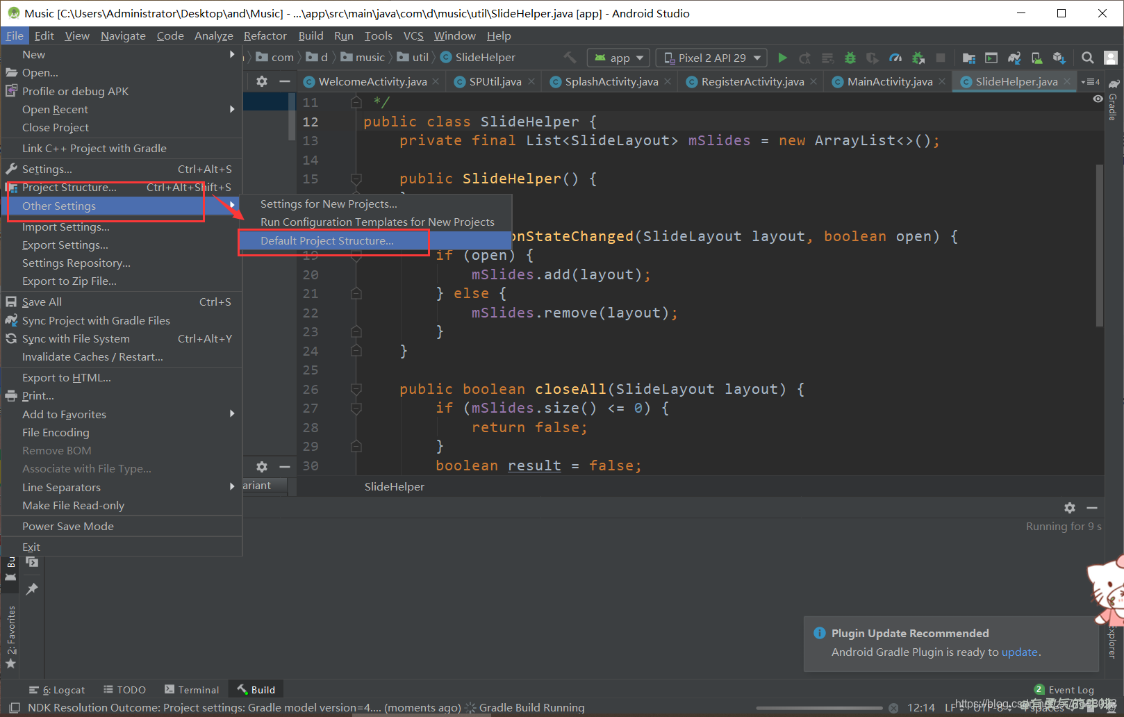Image resolution: width=1124 pixels, height=717 pixels.
Task: Open Run Anything toolbar icon
Action: [x=991, y=58]
